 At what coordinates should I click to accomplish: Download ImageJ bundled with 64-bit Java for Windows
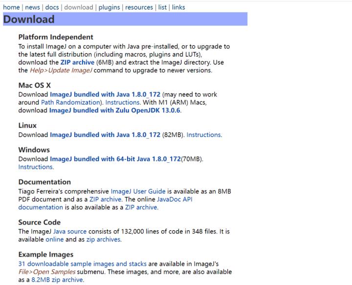click(x=115, y=159)
